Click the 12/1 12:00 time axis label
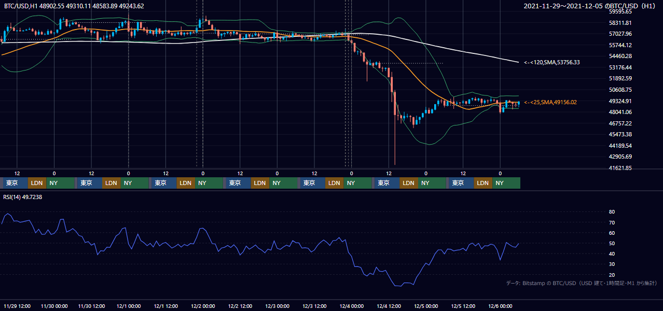 coord(165,306)
